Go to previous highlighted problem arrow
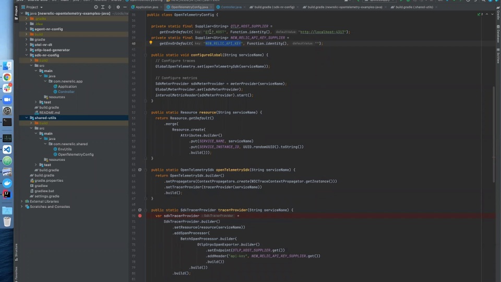Viewport: 501px width, 282px height. point(487,15)
